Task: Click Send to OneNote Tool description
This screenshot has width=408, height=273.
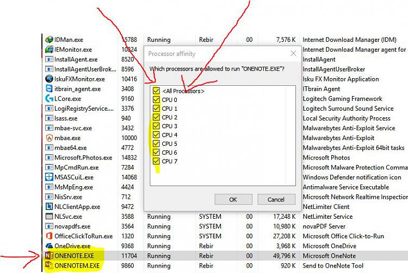Action: 333,266
